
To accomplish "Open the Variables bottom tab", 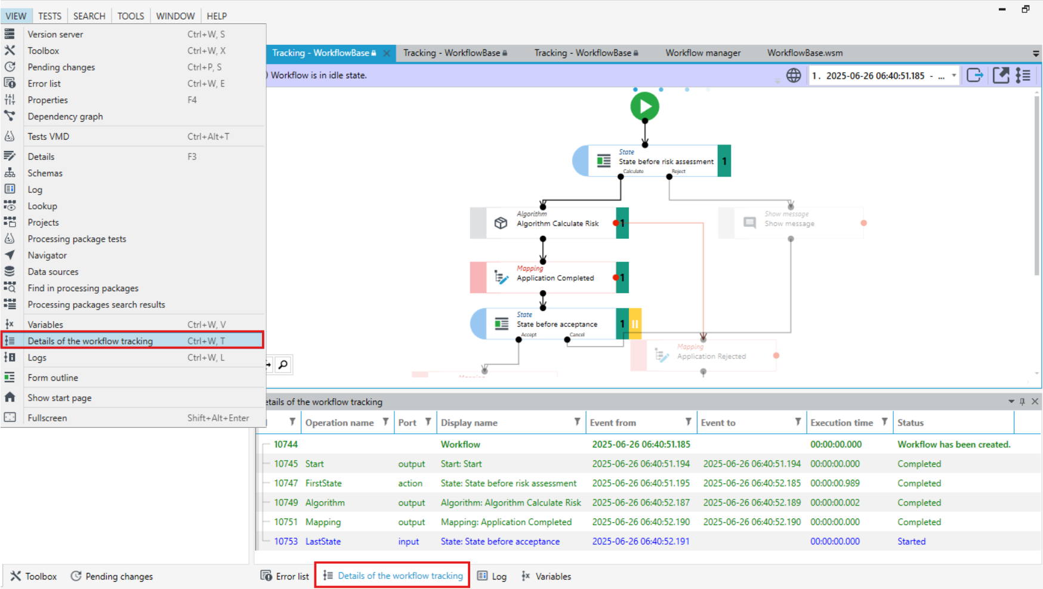I will [546, 576].
